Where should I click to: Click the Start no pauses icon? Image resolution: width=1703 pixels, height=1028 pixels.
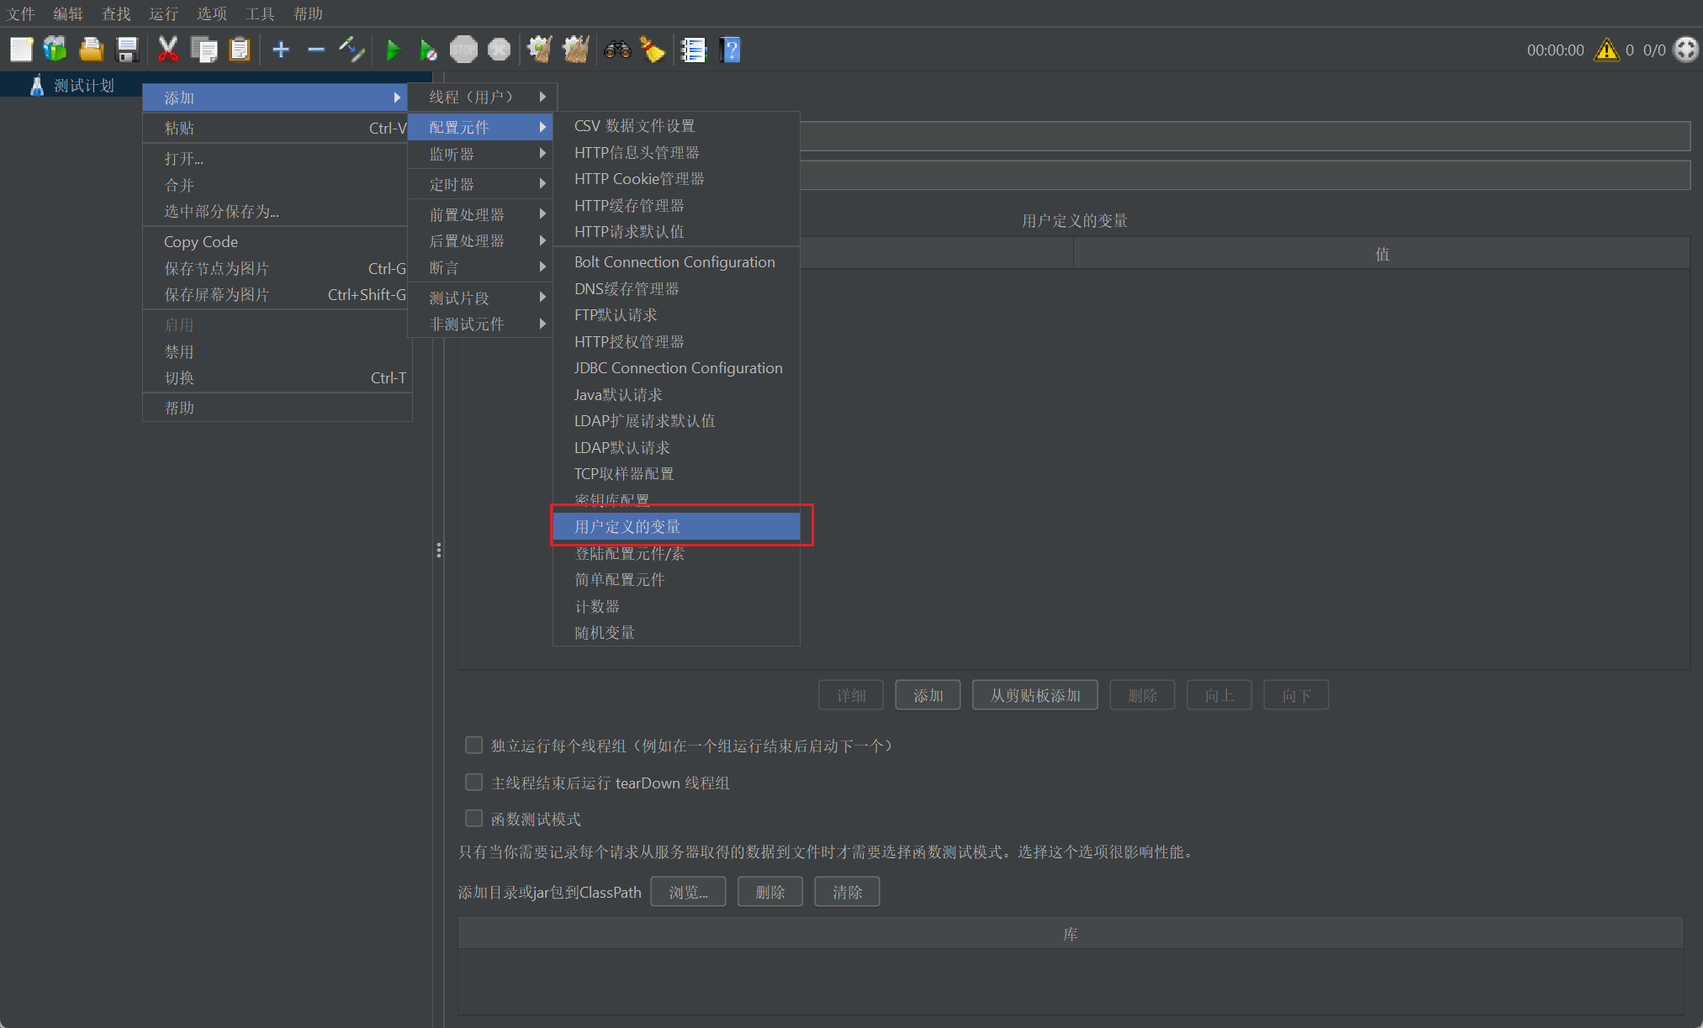[428, 50]
